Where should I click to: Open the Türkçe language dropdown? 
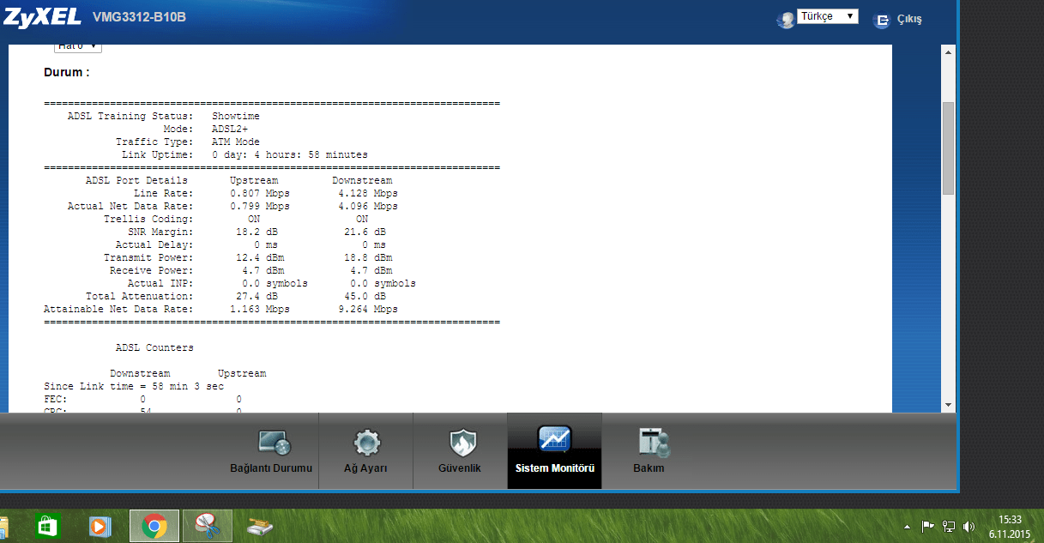pyautogui.click(x=827, y=16)
